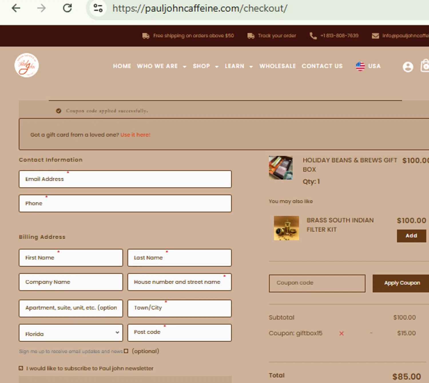Click the Apartment, suite, unit field

tap(71, 308)
